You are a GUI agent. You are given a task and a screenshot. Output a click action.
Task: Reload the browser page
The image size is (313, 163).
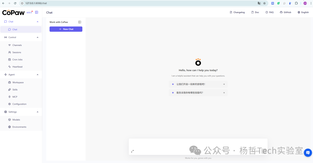coord(15,3)
